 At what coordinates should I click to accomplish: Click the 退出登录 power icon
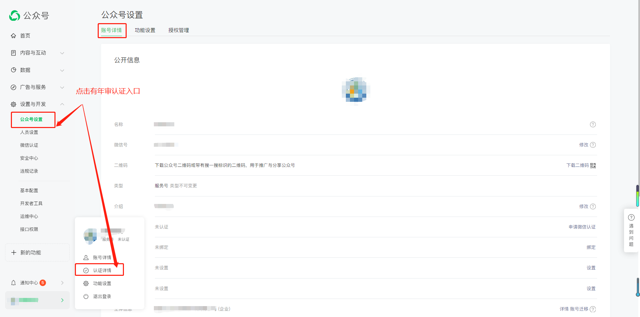click(x=86, y=297)
